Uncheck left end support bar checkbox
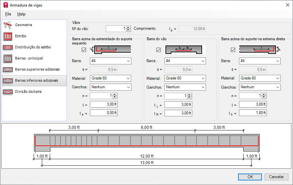Screen dimensions: 293x185 coord(84,50)
